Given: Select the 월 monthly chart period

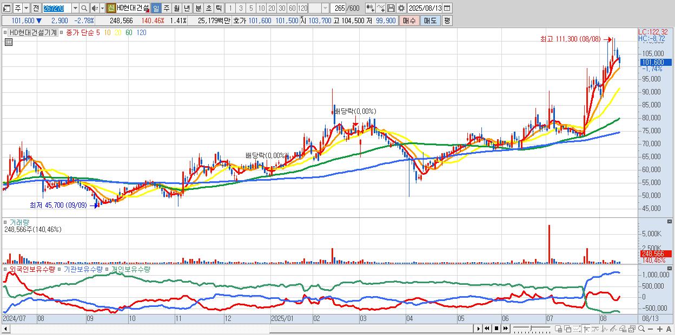Looking at the screenshot, I should (176, 8).
